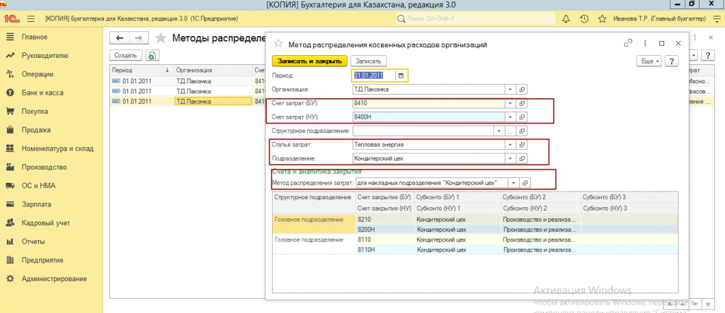725x313 pixels.
Task: Open the Администрирование section
Action: 54,279
